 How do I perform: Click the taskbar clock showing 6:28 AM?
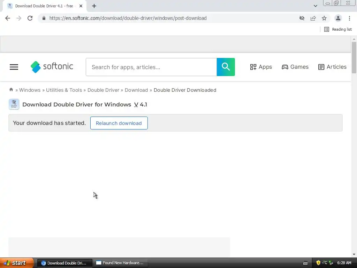[x=344, y=263]
